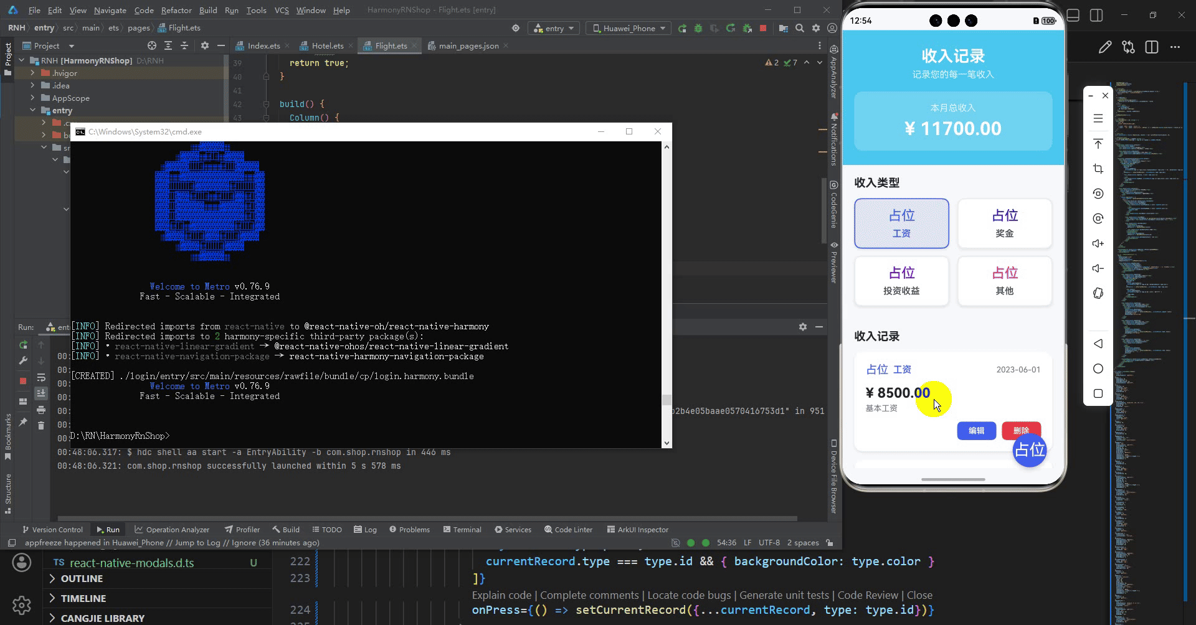Open main_pages.json editor tab
The width and height of the screenshot is (1196, 625).
(468, 45)
